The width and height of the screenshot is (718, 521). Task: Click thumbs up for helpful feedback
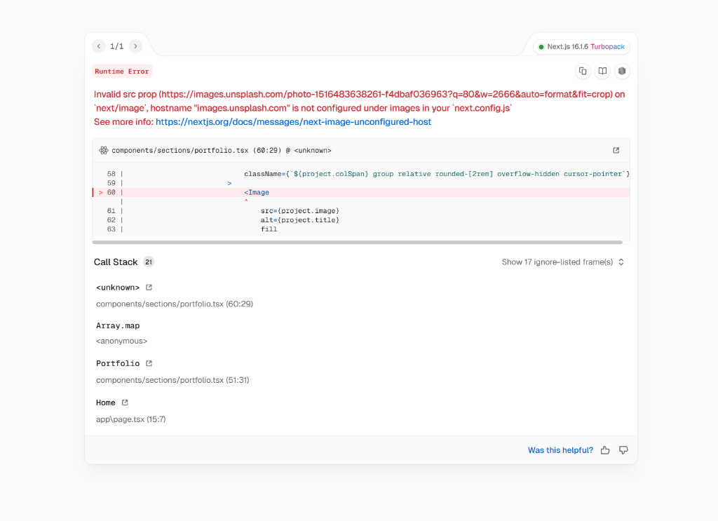tap(605, 450)
